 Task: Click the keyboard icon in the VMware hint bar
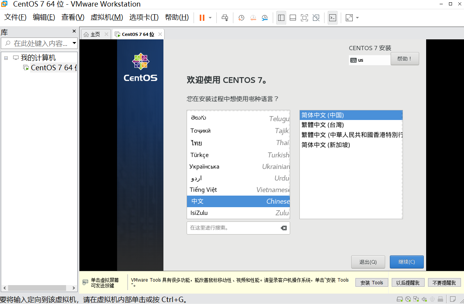85,283
